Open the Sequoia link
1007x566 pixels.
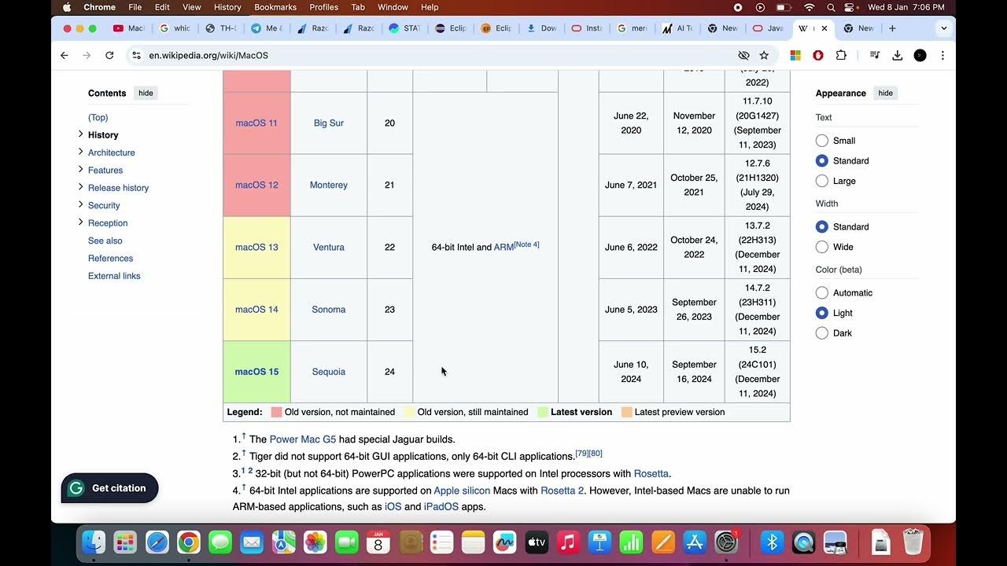click(329, 372)
